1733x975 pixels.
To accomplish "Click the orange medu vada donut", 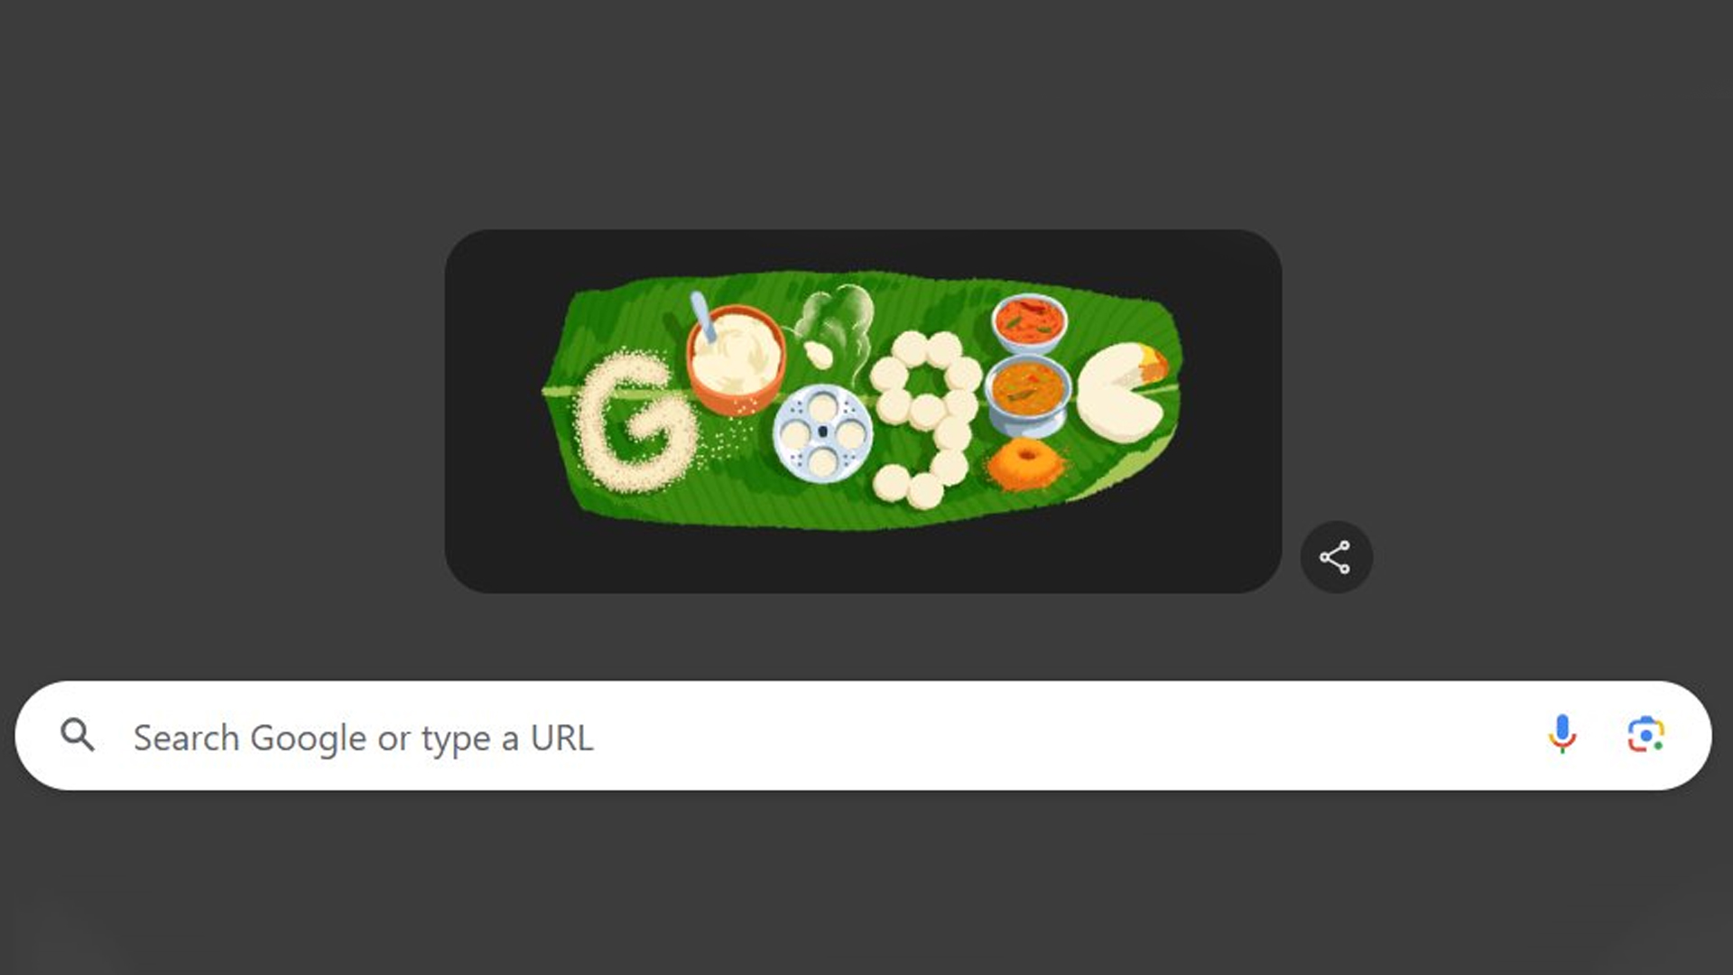I will click(1025, 463).
